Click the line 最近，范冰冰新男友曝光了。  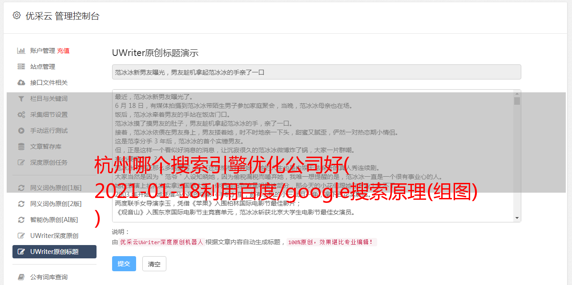pyautogui.click(x=155, y=97)
